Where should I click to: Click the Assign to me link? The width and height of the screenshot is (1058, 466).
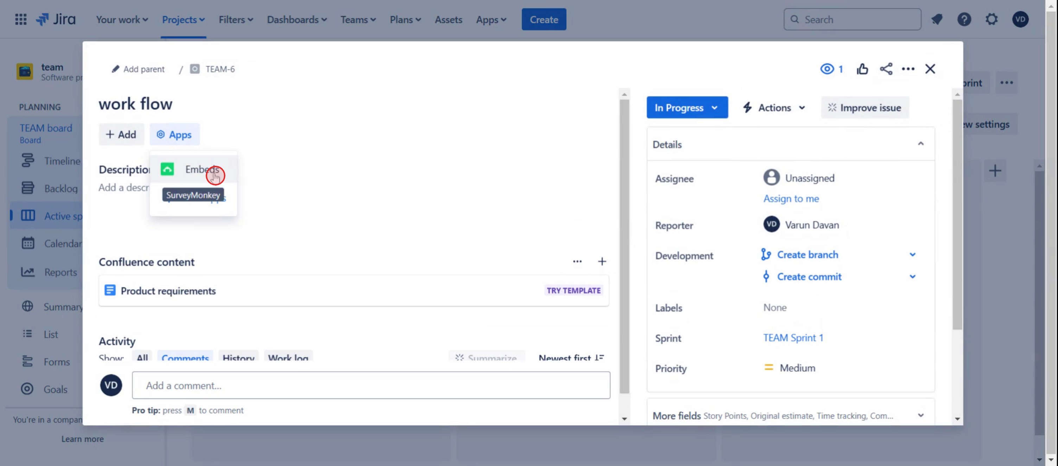[x=791, y=199]
